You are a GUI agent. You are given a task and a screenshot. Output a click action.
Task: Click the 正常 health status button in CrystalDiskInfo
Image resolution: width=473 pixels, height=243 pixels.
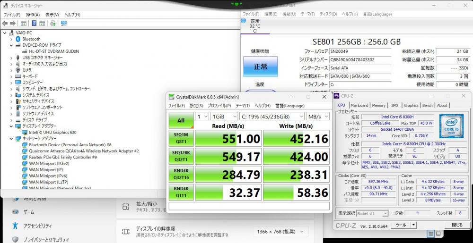click(260, 67)
